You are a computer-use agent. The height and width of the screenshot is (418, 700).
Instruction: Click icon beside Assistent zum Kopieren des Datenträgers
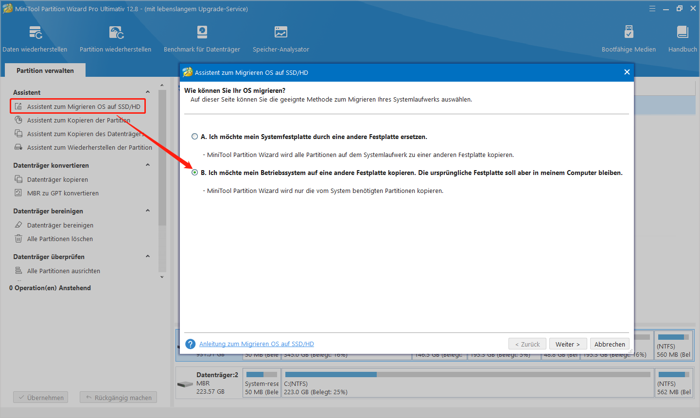[18, 134]
